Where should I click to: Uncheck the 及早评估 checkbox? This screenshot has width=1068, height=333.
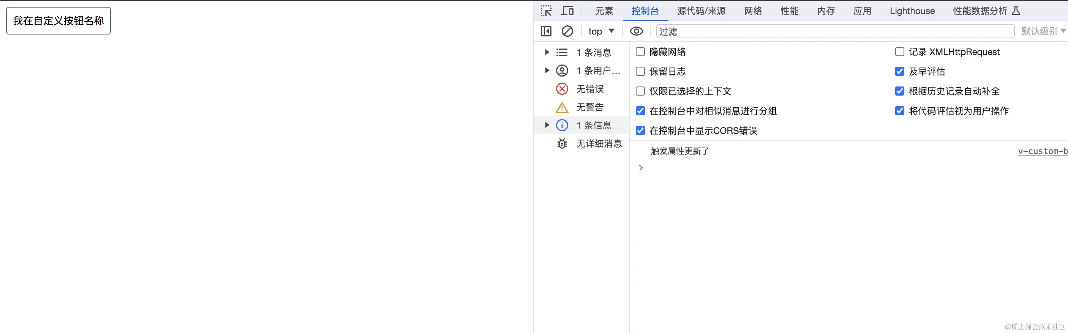pyautogui.click(x=900, y=71)
